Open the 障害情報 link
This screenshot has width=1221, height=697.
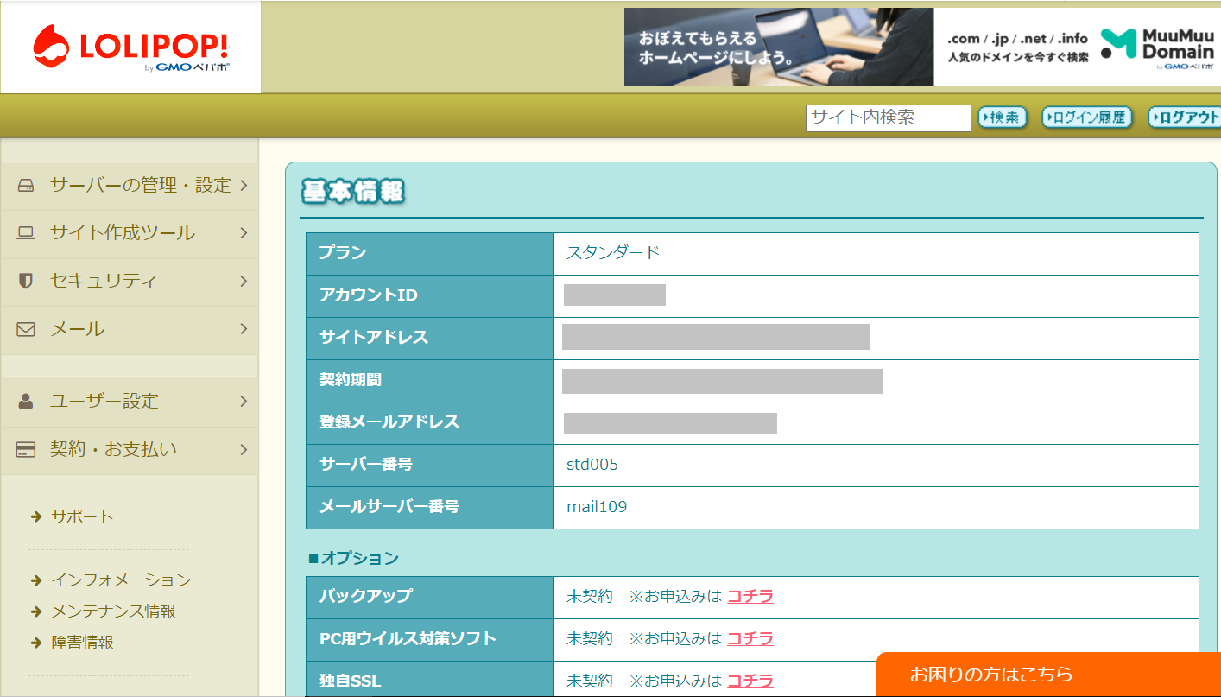tap(82, 643)
